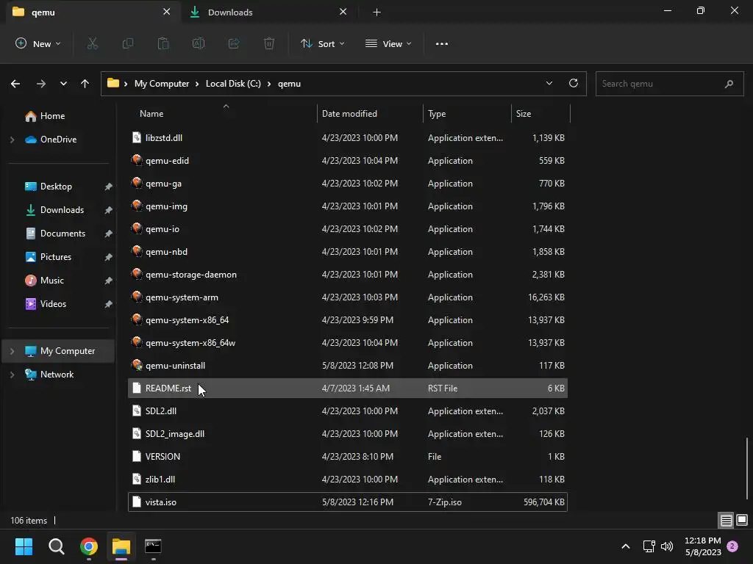Select qemu-storage-daemon in the list
Viewport: 753px width, 564px height.
pos(348,275)
